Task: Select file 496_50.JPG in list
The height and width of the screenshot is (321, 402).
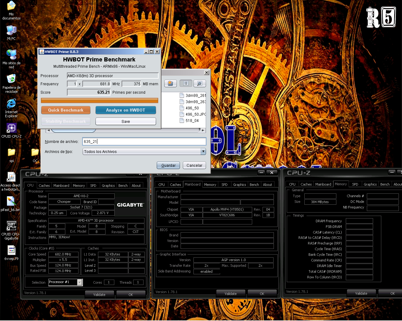Action: (193, 114)
